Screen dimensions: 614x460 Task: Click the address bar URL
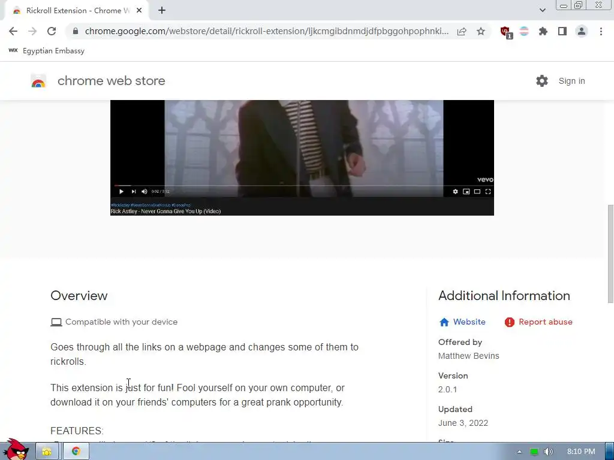pyautogui.click(x=267, y=31)
